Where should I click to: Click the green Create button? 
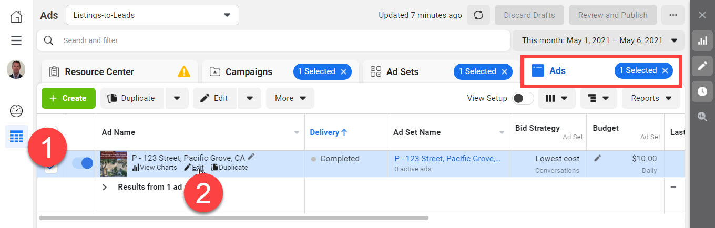68,98
